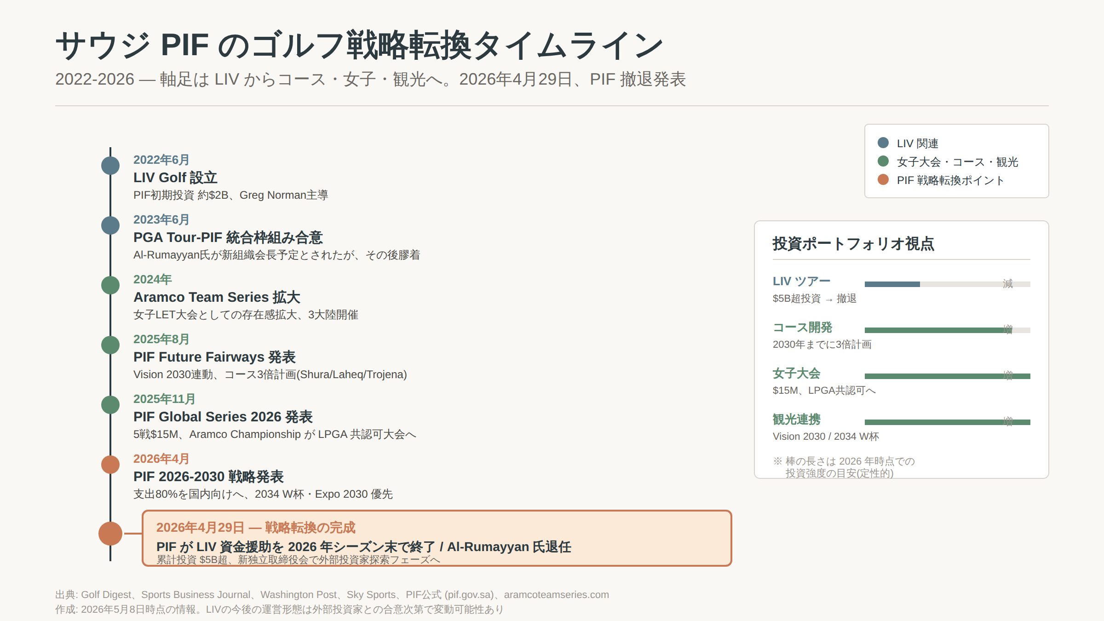
Task: Click the description starting Al-Rumayyan氏が新組織会長予定
Action: pyautogui.click(x=277, y=255)
